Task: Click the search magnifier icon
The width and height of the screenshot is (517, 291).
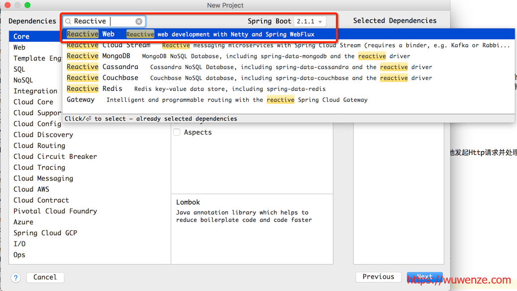Action: (68, 21)
